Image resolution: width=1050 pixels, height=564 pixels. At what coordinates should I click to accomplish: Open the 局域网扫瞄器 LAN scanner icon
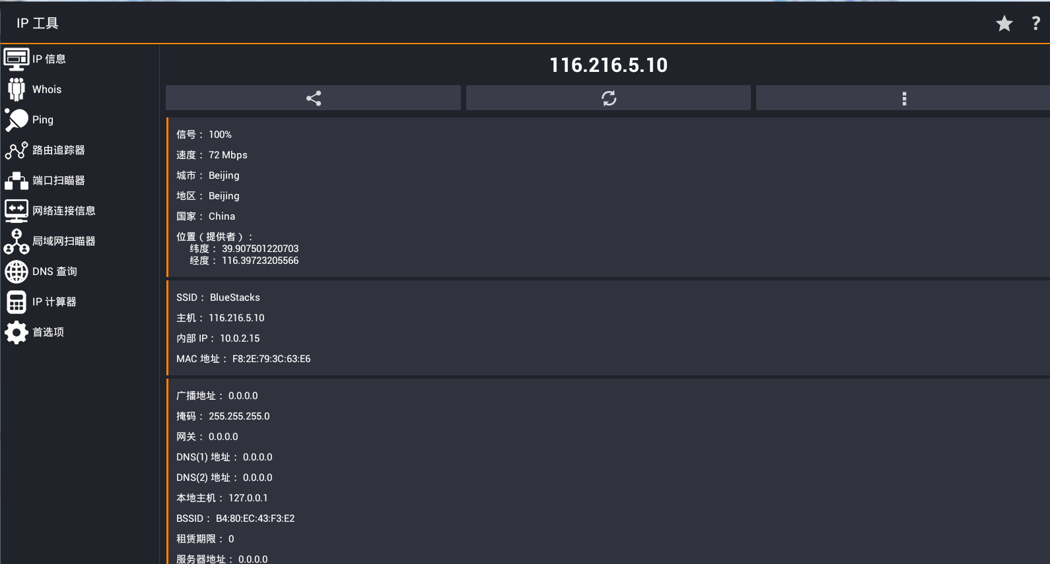(17, 241)
